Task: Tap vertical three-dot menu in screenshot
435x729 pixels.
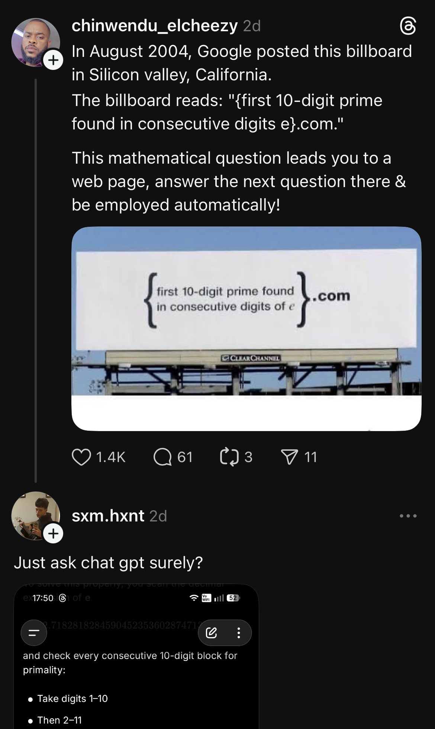Action: 239,633
